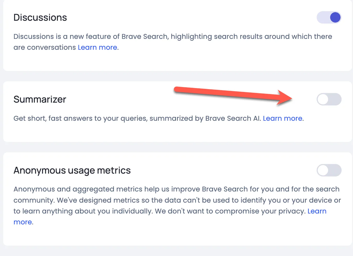Click the anonymous metrics description paragraph
This screenshot has height=256, width=353.
click(x=177, y=200)
